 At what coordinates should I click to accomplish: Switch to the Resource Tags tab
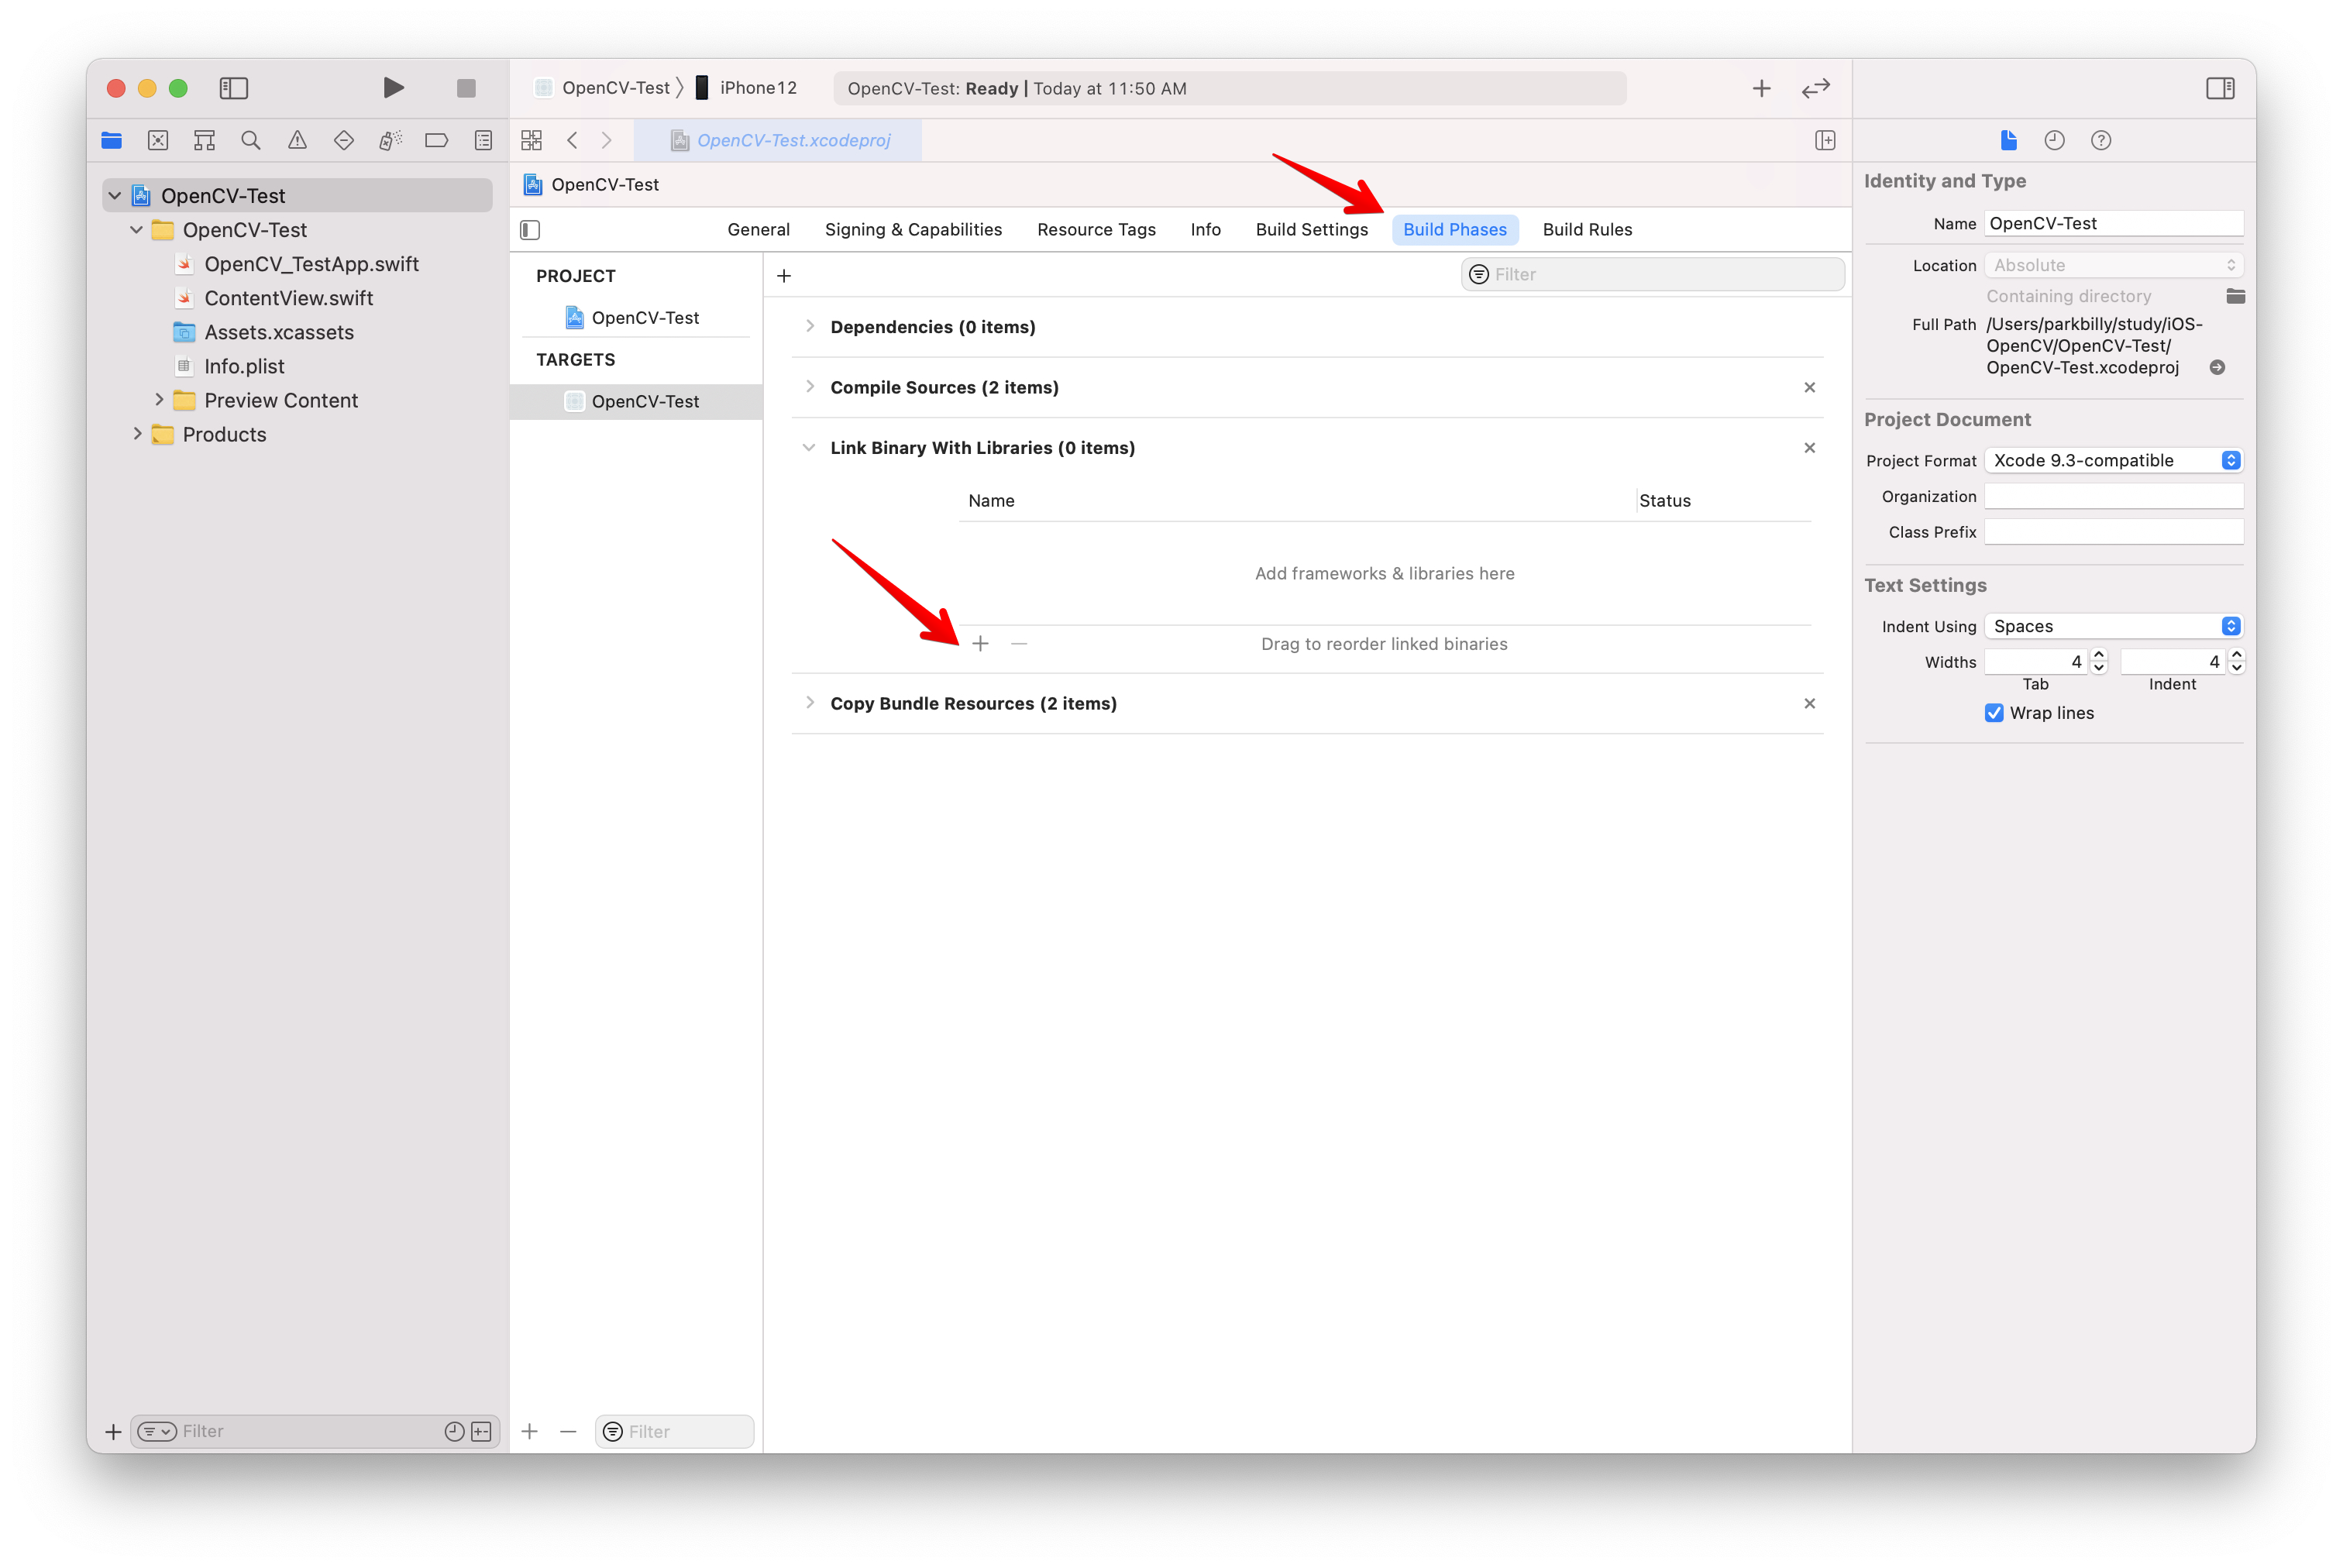tap(1096, 230)
